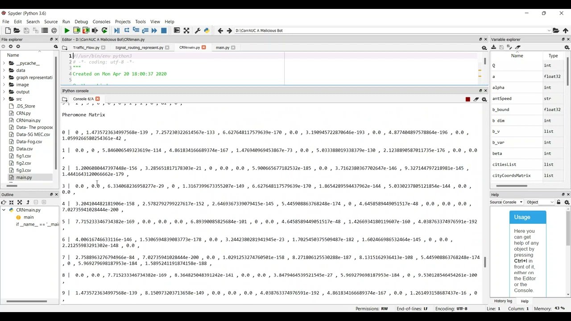Image resolution: width=571 pixels, height=321 pixels.
Task: Switch to the Traffic_Flow.py editor tab
Action: click(x=86, y=47)
